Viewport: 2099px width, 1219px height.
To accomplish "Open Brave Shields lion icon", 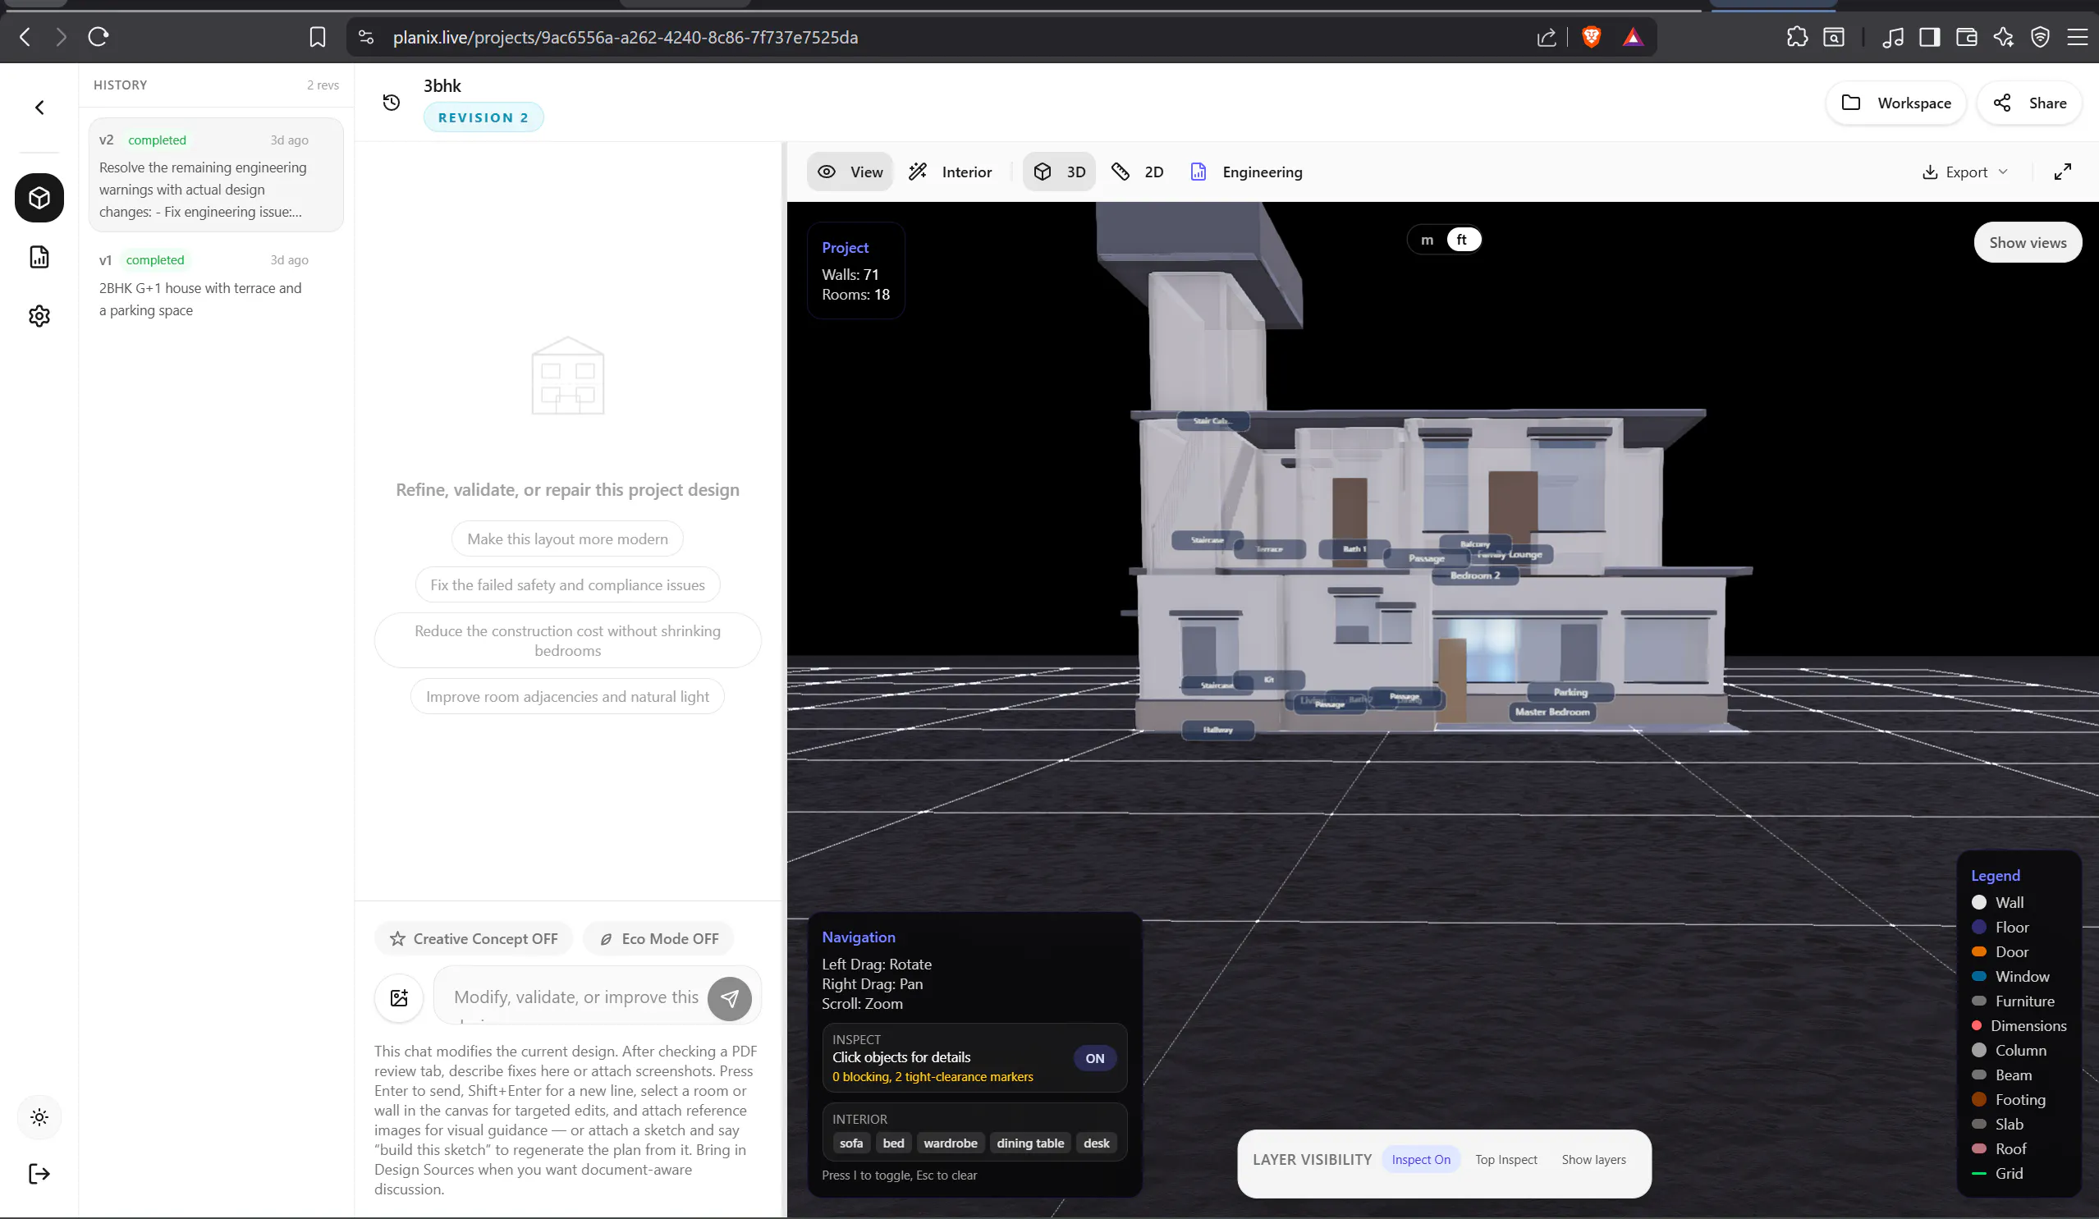I will point(1591,37).
